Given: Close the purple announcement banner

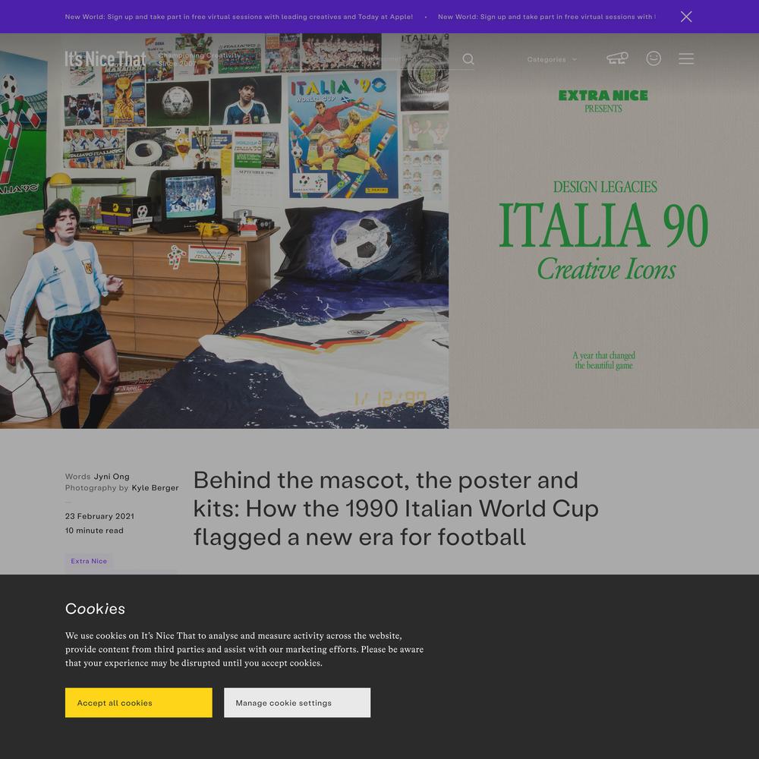Looking at the screenshot, I should tap(686, 17).
